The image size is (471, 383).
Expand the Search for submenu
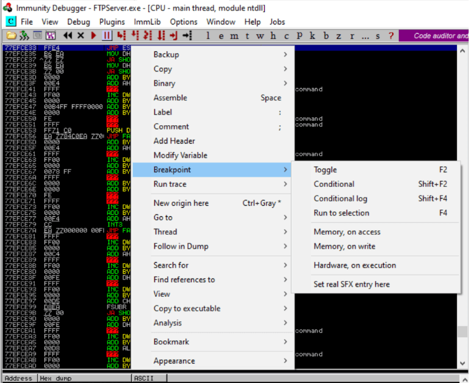(x=213, y=265)
